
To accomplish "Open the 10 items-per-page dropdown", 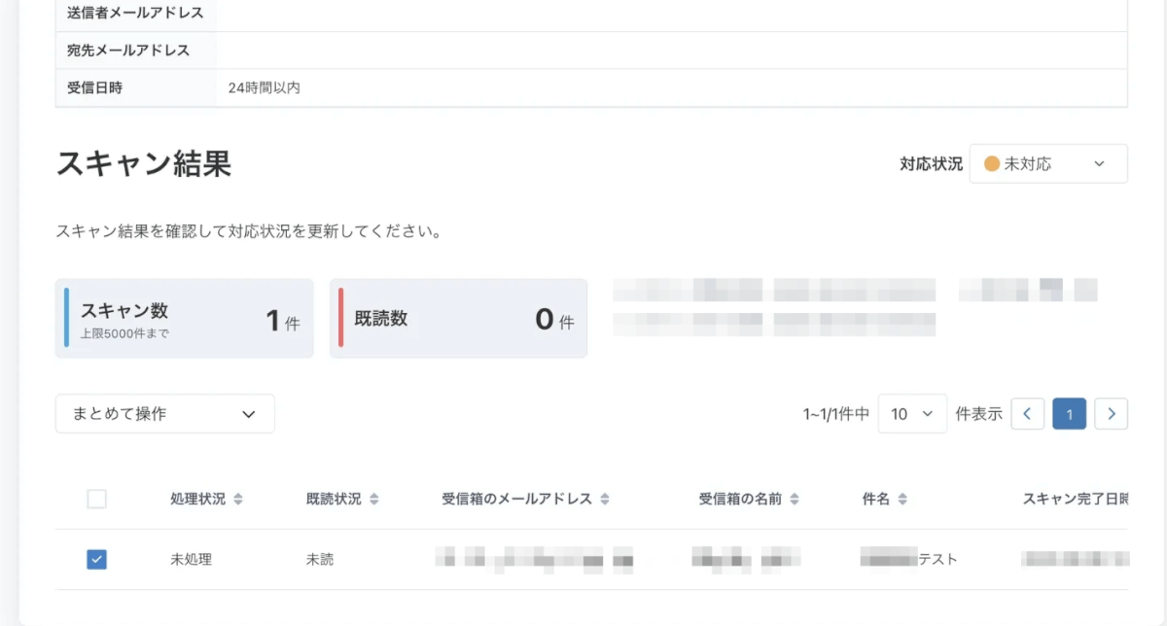I will 912,414.
